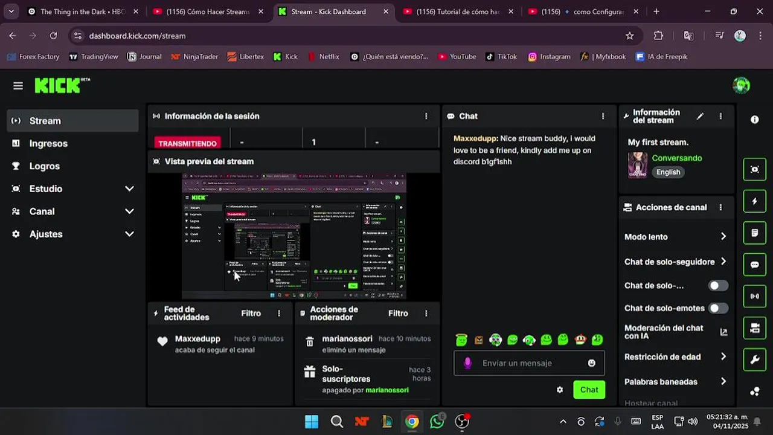The image size is (773, 435).
Task: Click the green Chat send button
Action: 589,390
